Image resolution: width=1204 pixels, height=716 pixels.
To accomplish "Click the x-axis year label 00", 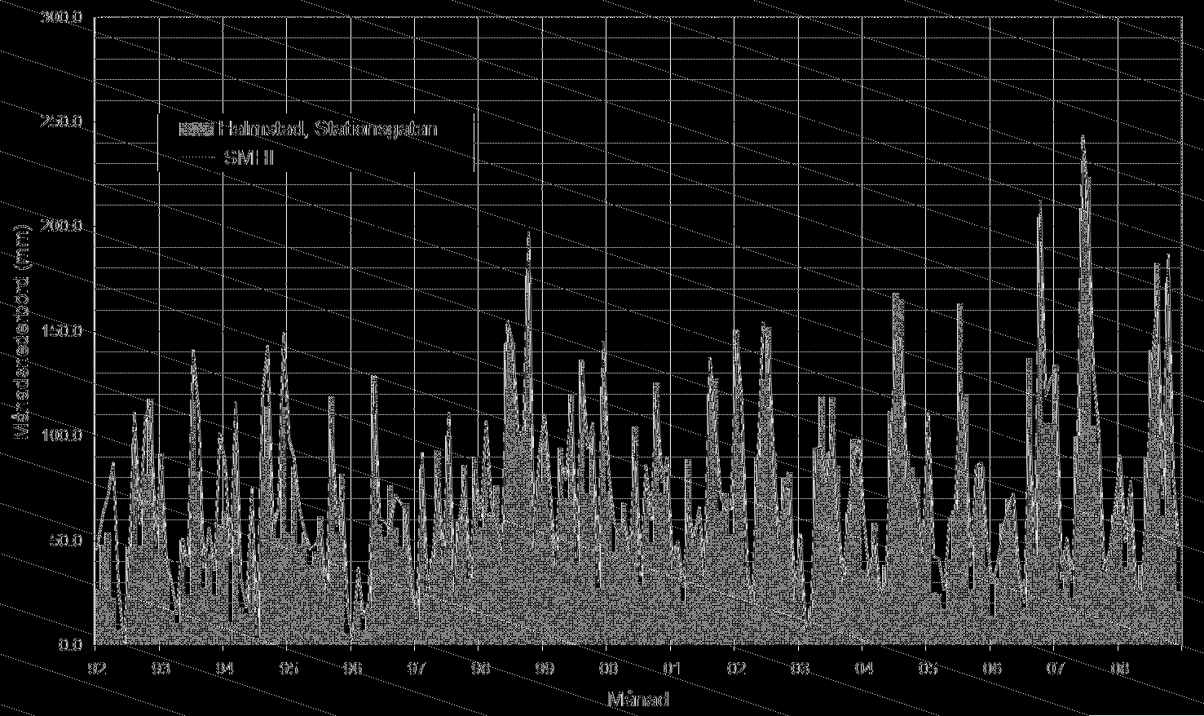I will tap(606, 669).
